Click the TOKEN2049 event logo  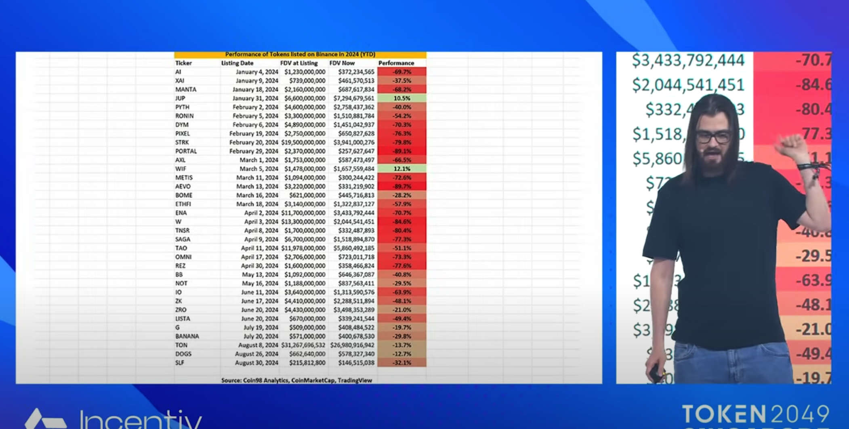[x=755, y=415]
